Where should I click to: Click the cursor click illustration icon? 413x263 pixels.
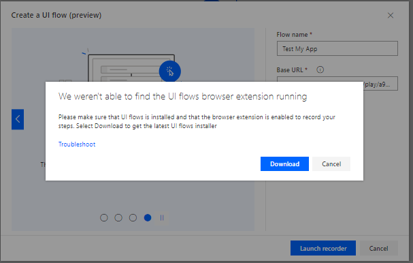(170, 72)
